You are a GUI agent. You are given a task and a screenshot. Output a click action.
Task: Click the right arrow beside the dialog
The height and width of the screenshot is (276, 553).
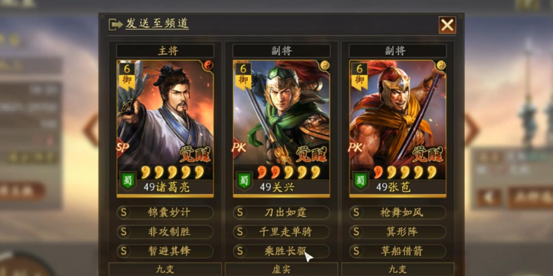[x=471, y=130]
